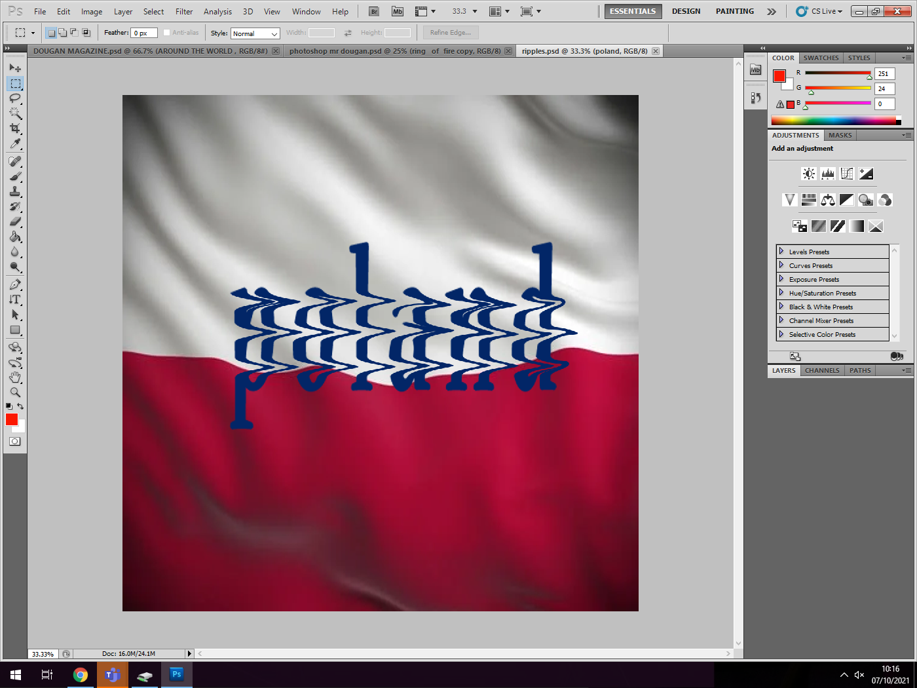Select the Clone Stamp tool

coord(15,191)
